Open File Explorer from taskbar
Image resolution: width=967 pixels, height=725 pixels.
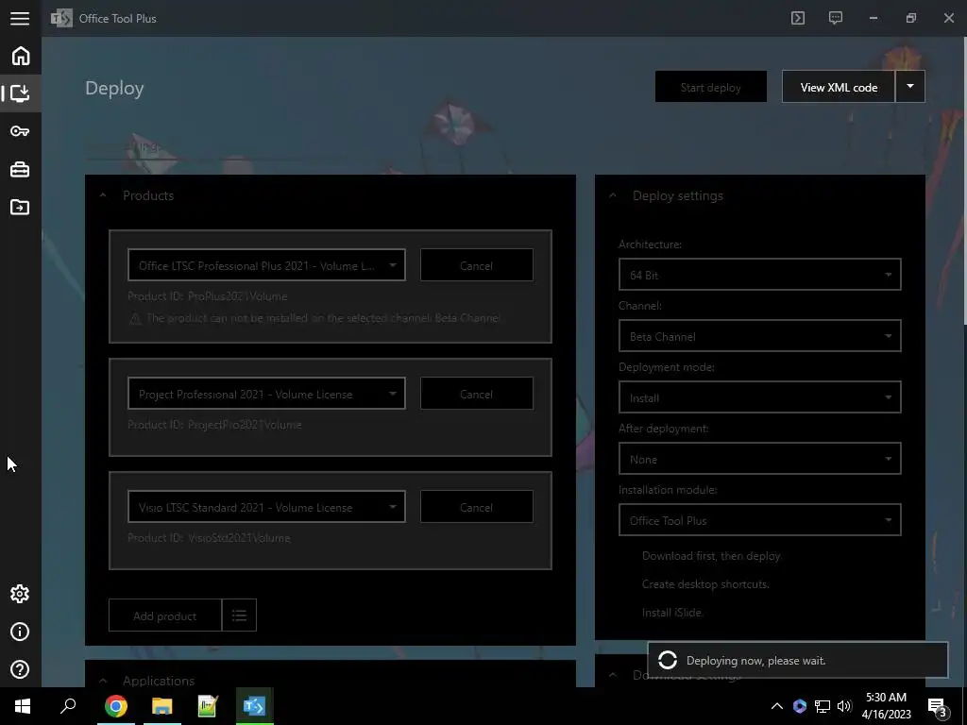tap(161, 706)
